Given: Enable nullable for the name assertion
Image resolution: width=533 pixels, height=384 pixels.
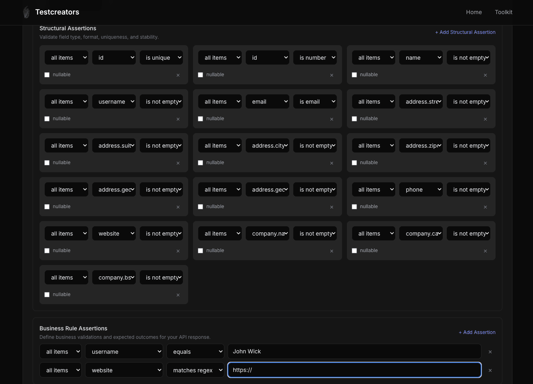Looking at the screenshot, I should point(354,75).
